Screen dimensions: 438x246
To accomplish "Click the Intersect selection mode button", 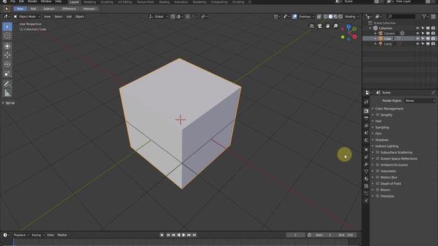I will coord(89,9).
